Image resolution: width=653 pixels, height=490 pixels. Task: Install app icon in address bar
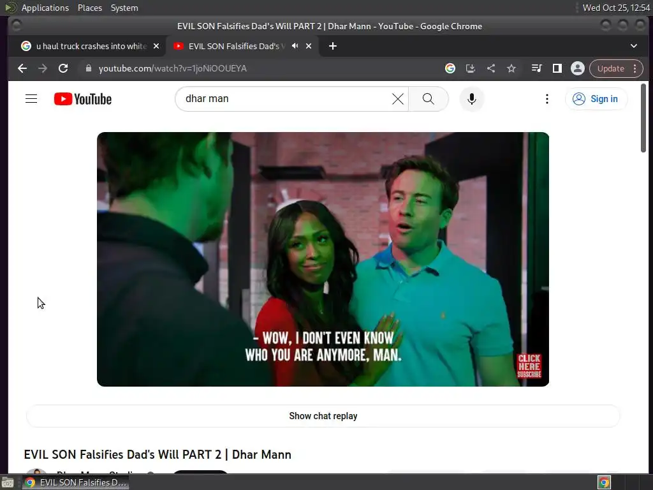point(471,68)
